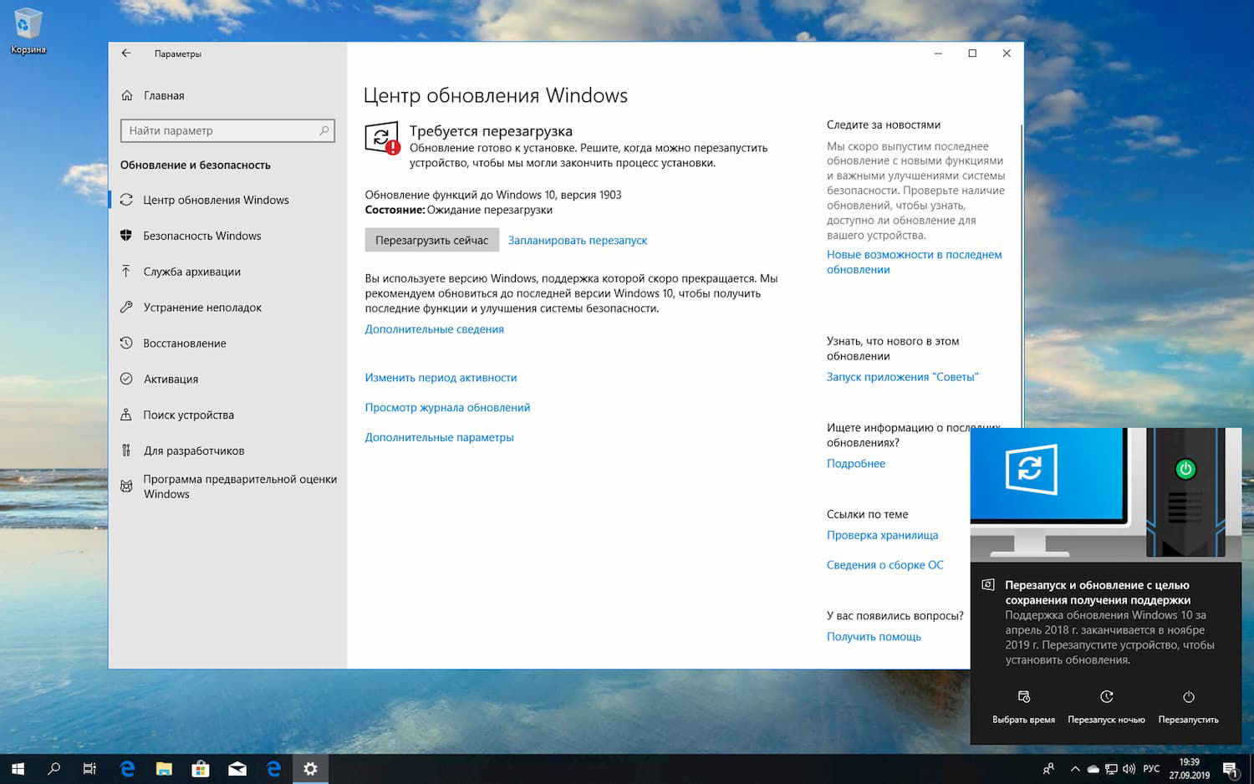Open the Восстановление section icon
This screenshot has height=784, width=1254.
pos(127,343)
